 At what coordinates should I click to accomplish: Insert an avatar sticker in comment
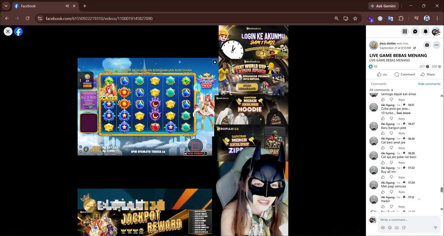pyautogui.click(x=383, y=228)
